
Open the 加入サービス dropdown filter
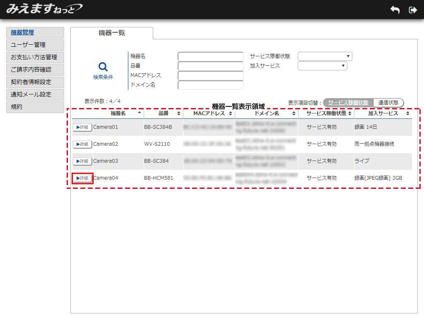[322, 66]
